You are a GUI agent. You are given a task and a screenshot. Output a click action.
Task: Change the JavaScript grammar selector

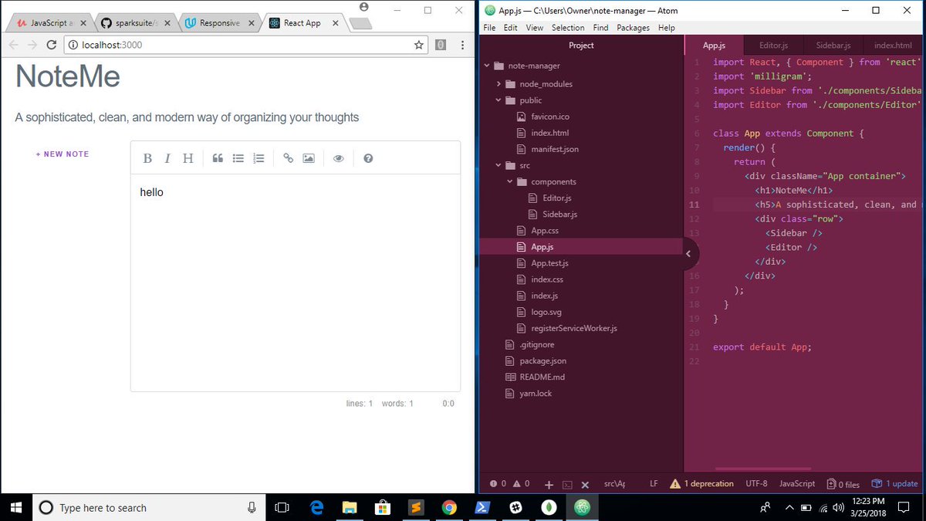point(797,484)
